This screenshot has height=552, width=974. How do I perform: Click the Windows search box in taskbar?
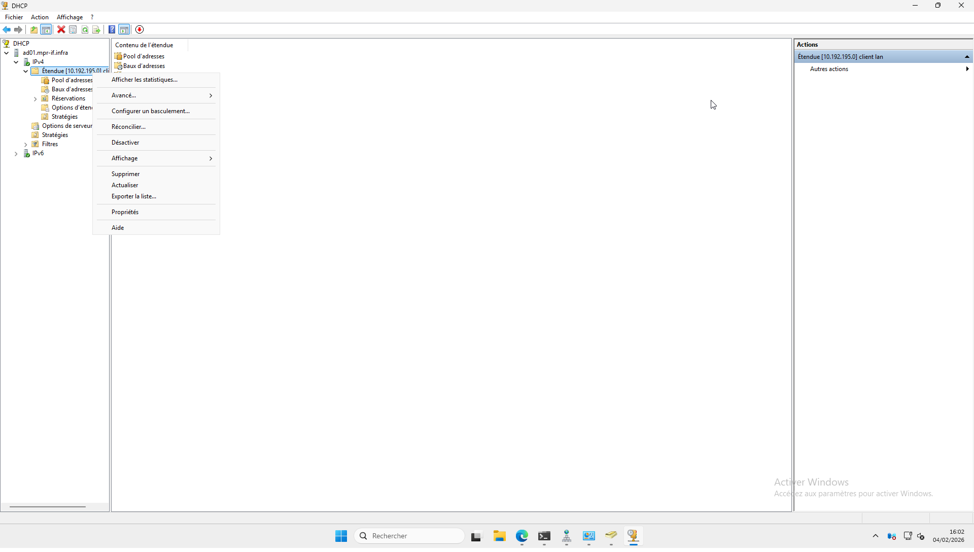tap(409, 536)
